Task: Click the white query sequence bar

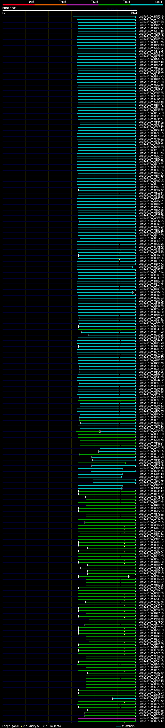Action: pos(69,11)
